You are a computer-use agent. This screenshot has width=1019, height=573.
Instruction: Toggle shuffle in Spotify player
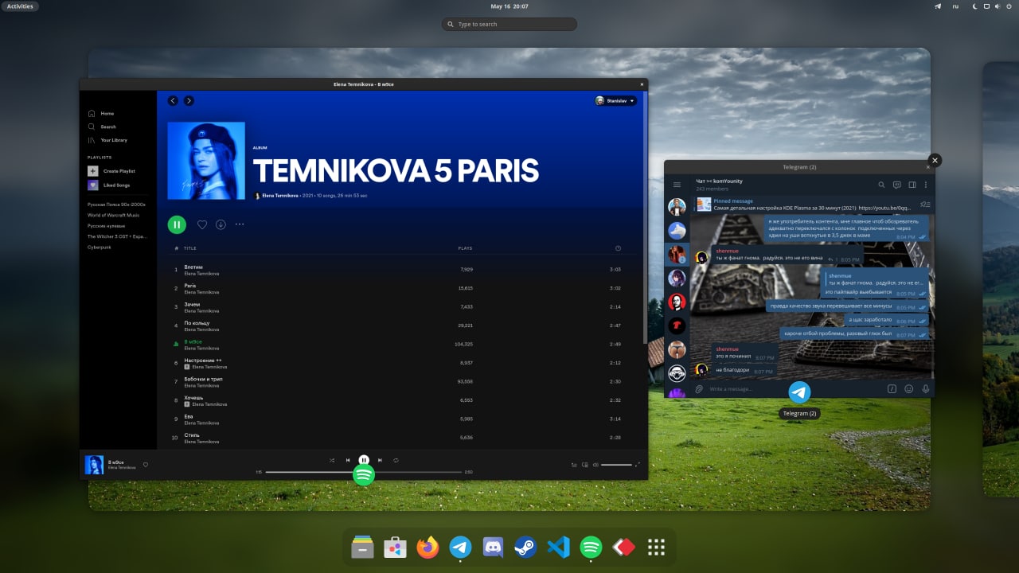332,460
